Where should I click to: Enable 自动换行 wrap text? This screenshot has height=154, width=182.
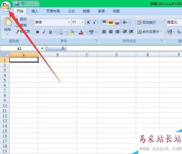146,23
